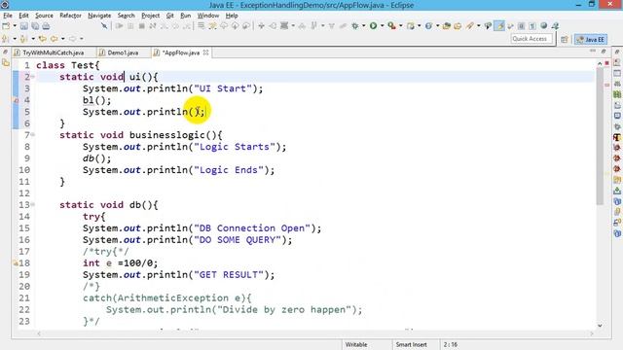The width and height of the screenshot is (623, 350).
Task: Click the Debug bug icon
Action: point(354,26)
